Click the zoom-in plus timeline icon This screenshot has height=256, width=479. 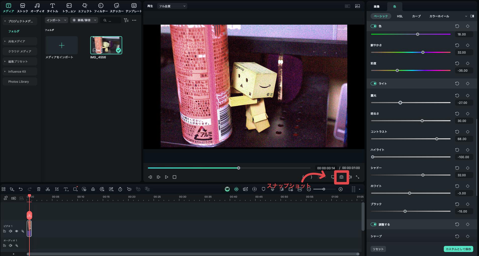340,189
